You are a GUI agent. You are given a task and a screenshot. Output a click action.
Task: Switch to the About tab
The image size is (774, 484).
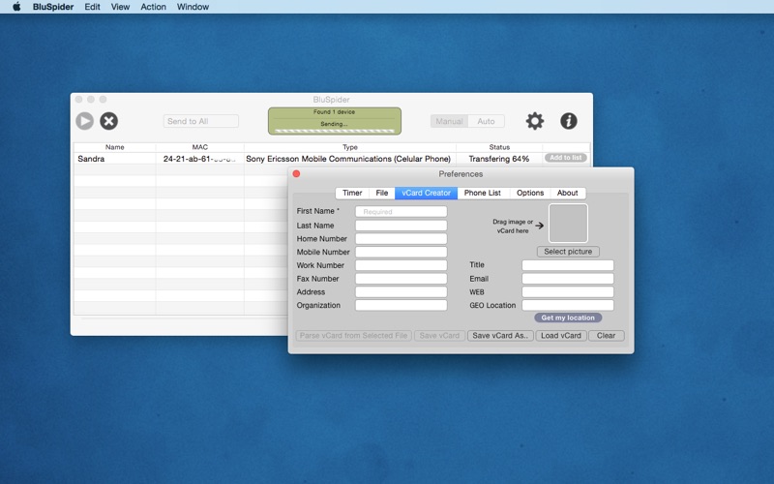coord(567,193)
